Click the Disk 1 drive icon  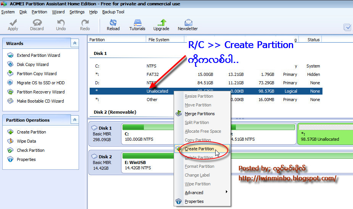pos(94,128)
